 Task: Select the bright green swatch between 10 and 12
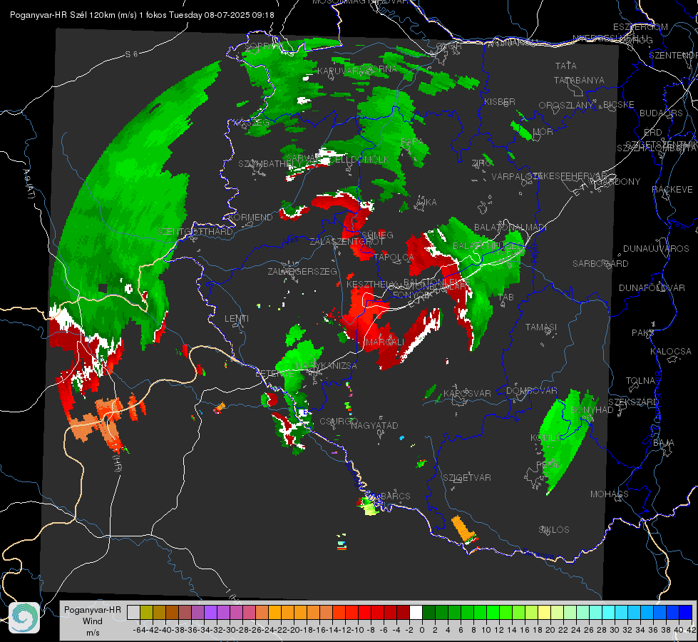coord(493,612)
